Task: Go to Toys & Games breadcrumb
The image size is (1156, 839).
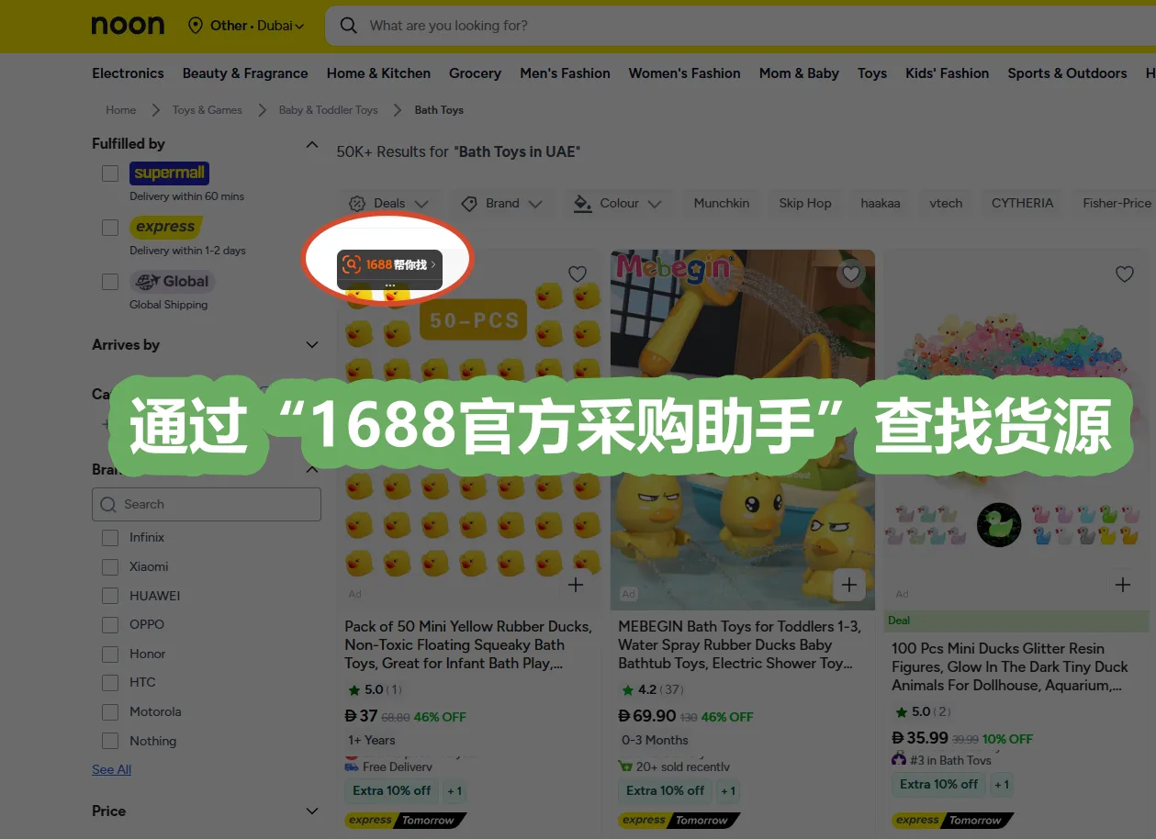Action: pos(208,110)
